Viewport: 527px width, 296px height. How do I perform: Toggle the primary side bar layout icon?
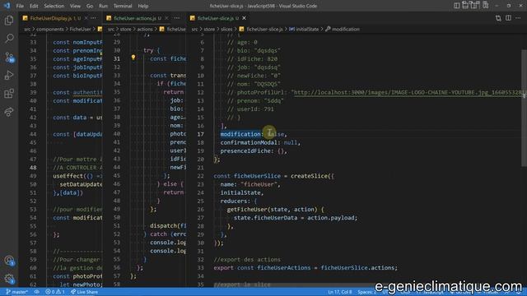pos(456,6)
